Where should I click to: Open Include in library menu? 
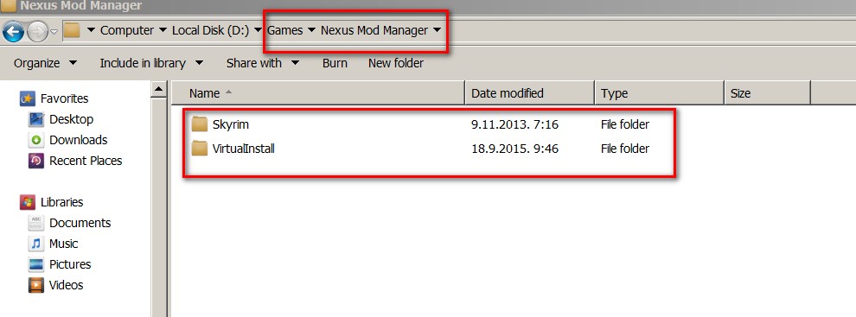click(x=152, y=63)
